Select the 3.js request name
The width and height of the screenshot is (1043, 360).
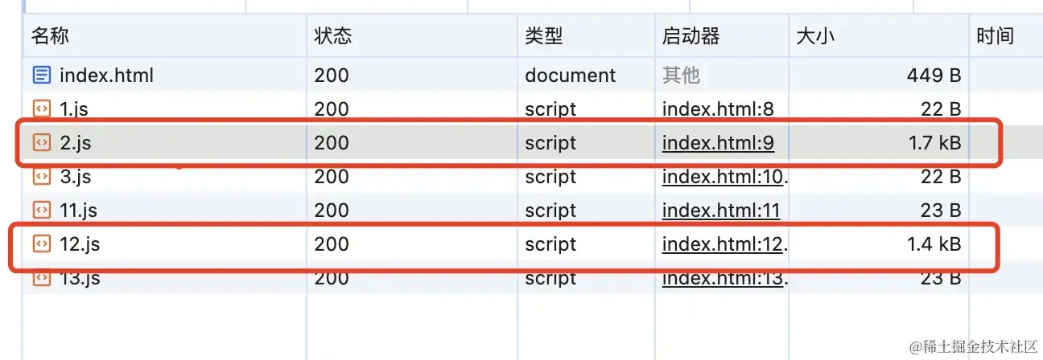[76, 177]
